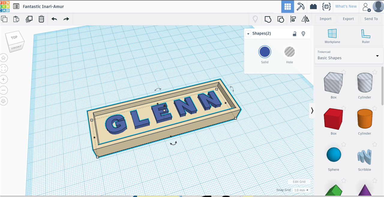The width and height of the screenshot is (384, 197).
Task: Group the selected shapes
Action: pos(268,19)
